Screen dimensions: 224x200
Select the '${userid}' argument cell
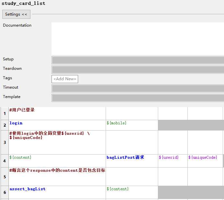(x=173, y=161)
